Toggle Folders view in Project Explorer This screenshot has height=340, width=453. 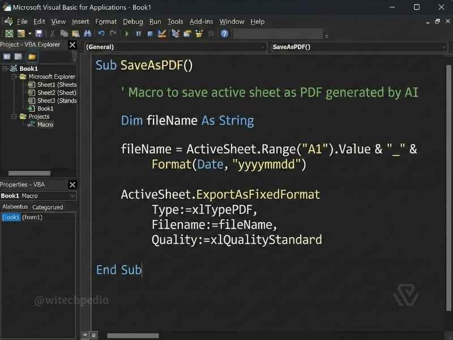(x=32, y=57)
